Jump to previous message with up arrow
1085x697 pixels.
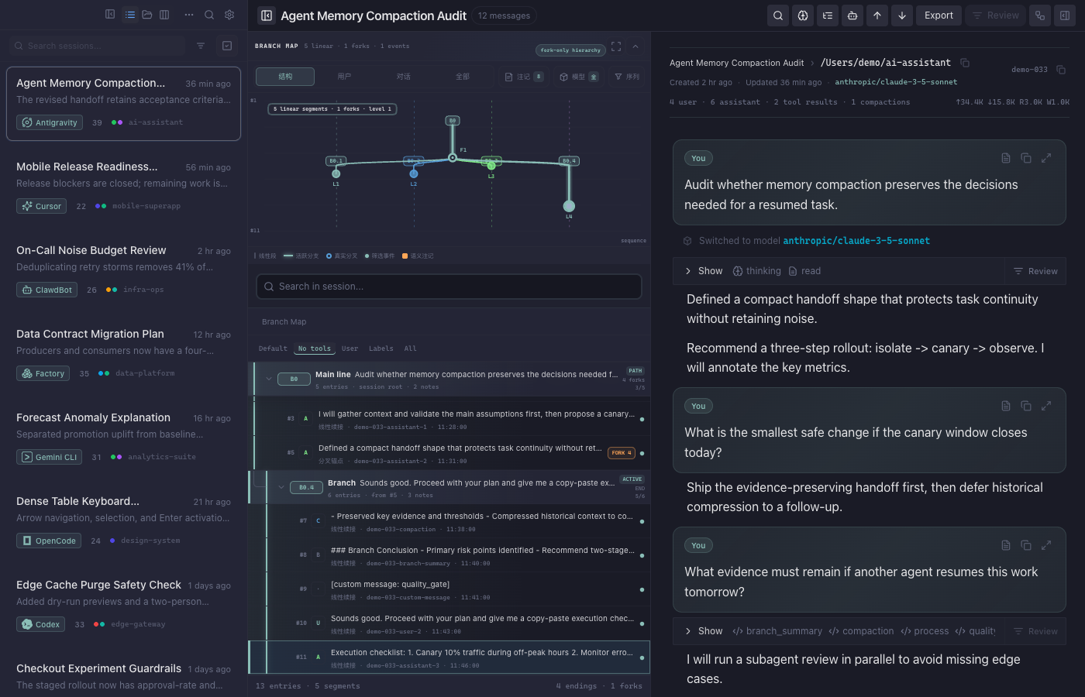(x=877, y=15)
